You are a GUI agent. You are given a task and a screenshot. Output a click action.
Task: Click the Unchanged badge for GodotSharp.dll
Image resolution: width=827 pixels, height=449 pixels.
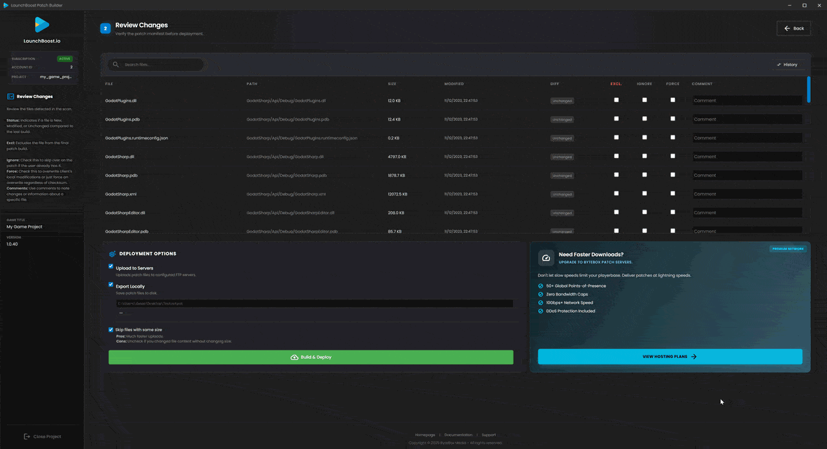point(562,157)
